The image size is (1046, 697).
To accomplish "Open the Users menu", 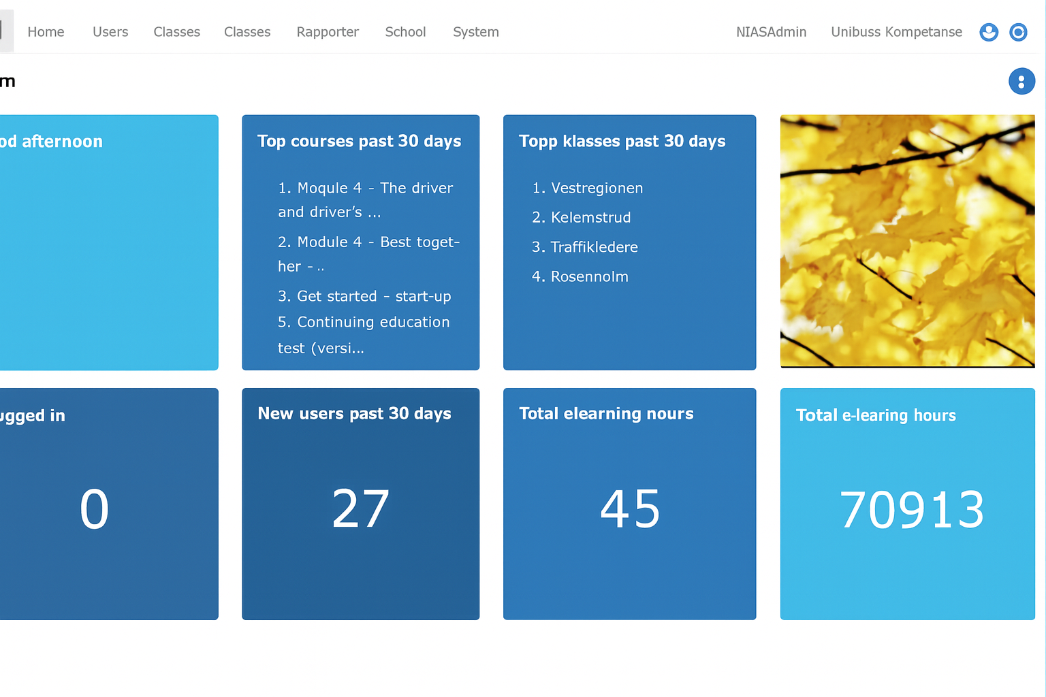I will point(110,32).
